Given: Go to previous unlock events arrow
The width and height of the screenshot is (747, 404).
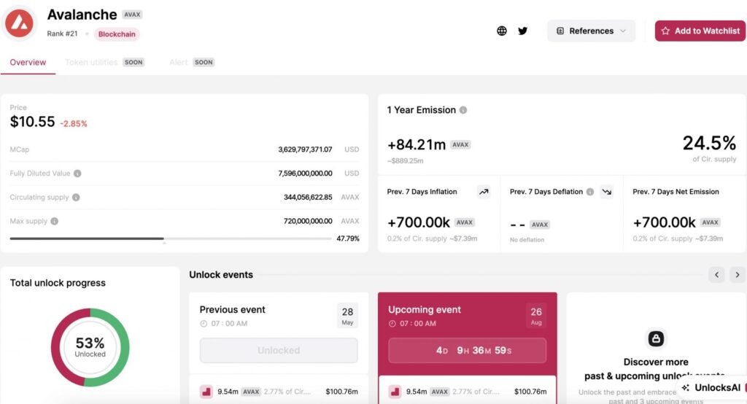Looking at the screenshot, I should tap(717, 275).
